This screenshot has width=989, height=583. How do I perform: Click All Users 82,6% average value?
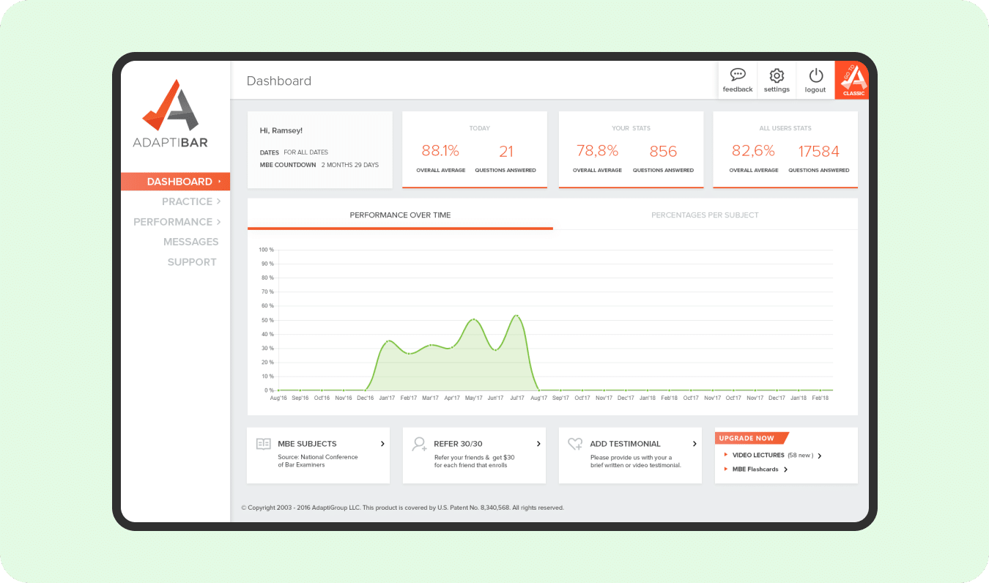[x=753, y=151]
